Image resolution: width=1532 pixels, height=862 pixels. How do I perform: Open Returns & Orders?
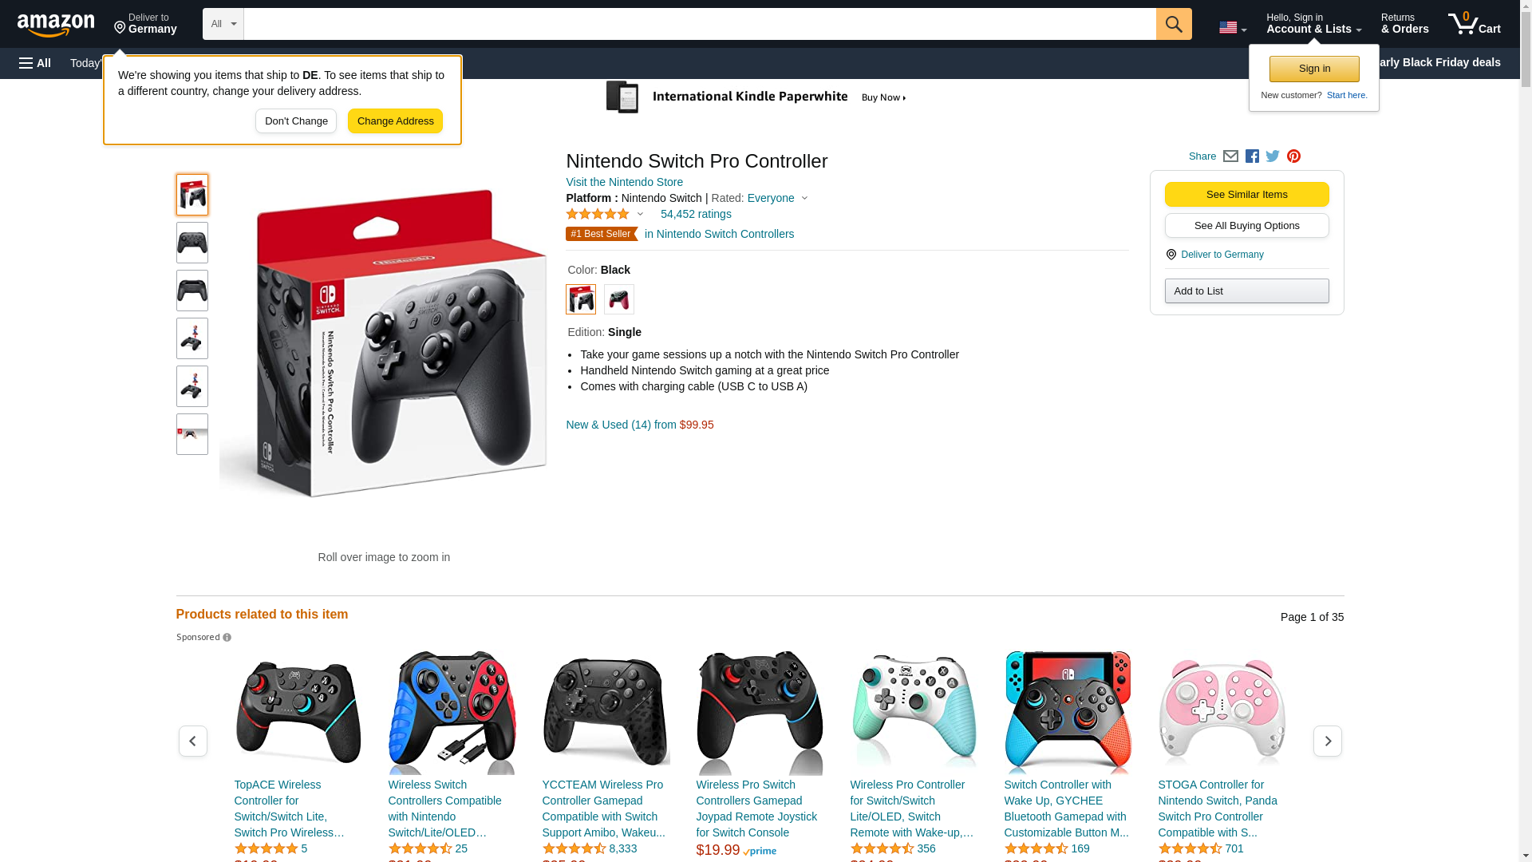tap(1405, 24)
